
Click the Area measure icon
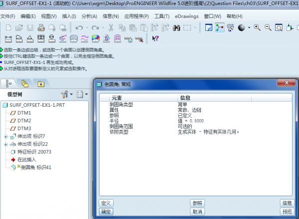point(41,39)
